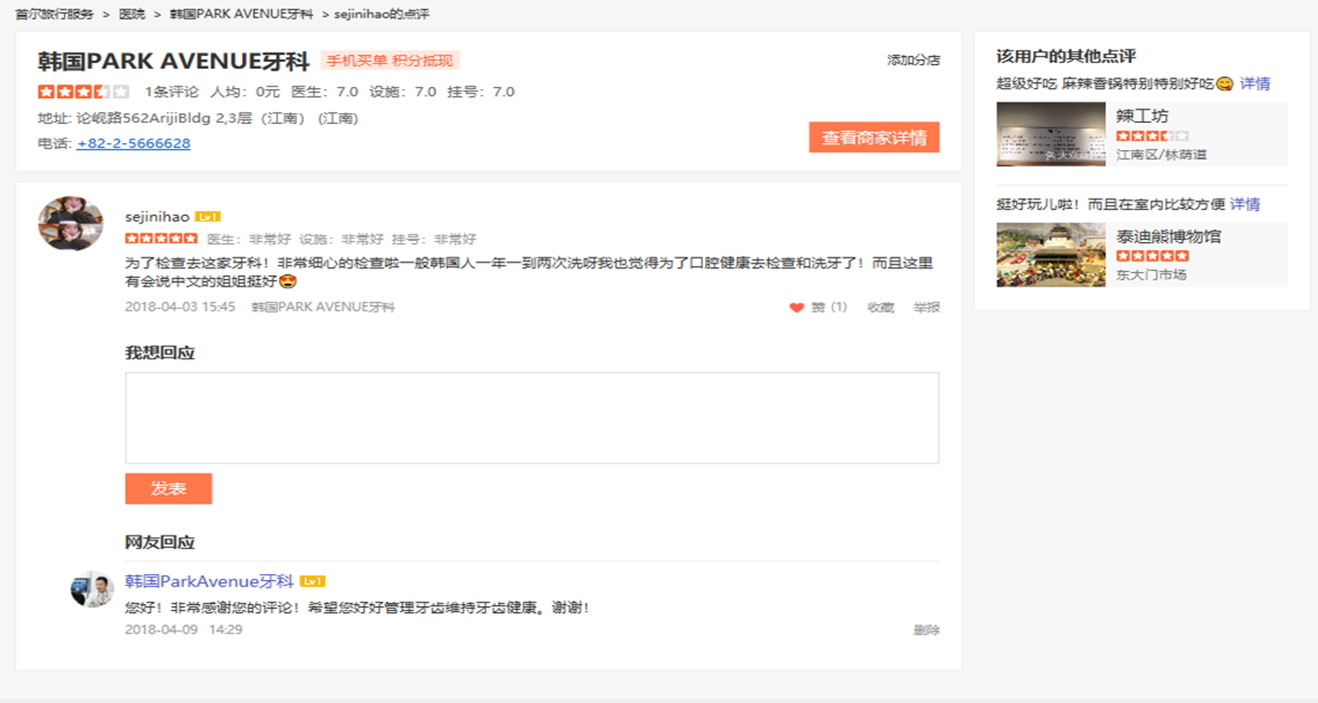Click the shop star rating in header
1318x703 pixels.
(83, 92)
